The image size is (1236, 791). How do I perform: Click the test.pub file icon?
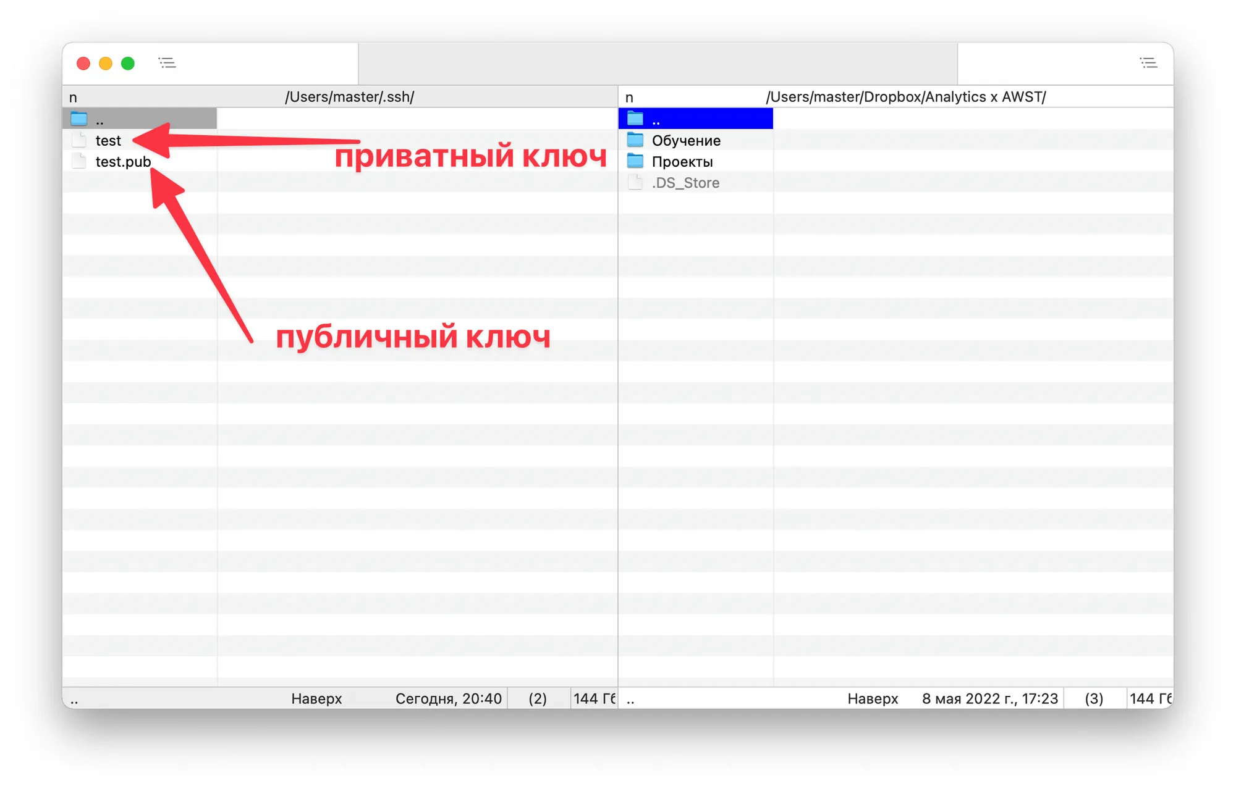[x=78, y=161]
